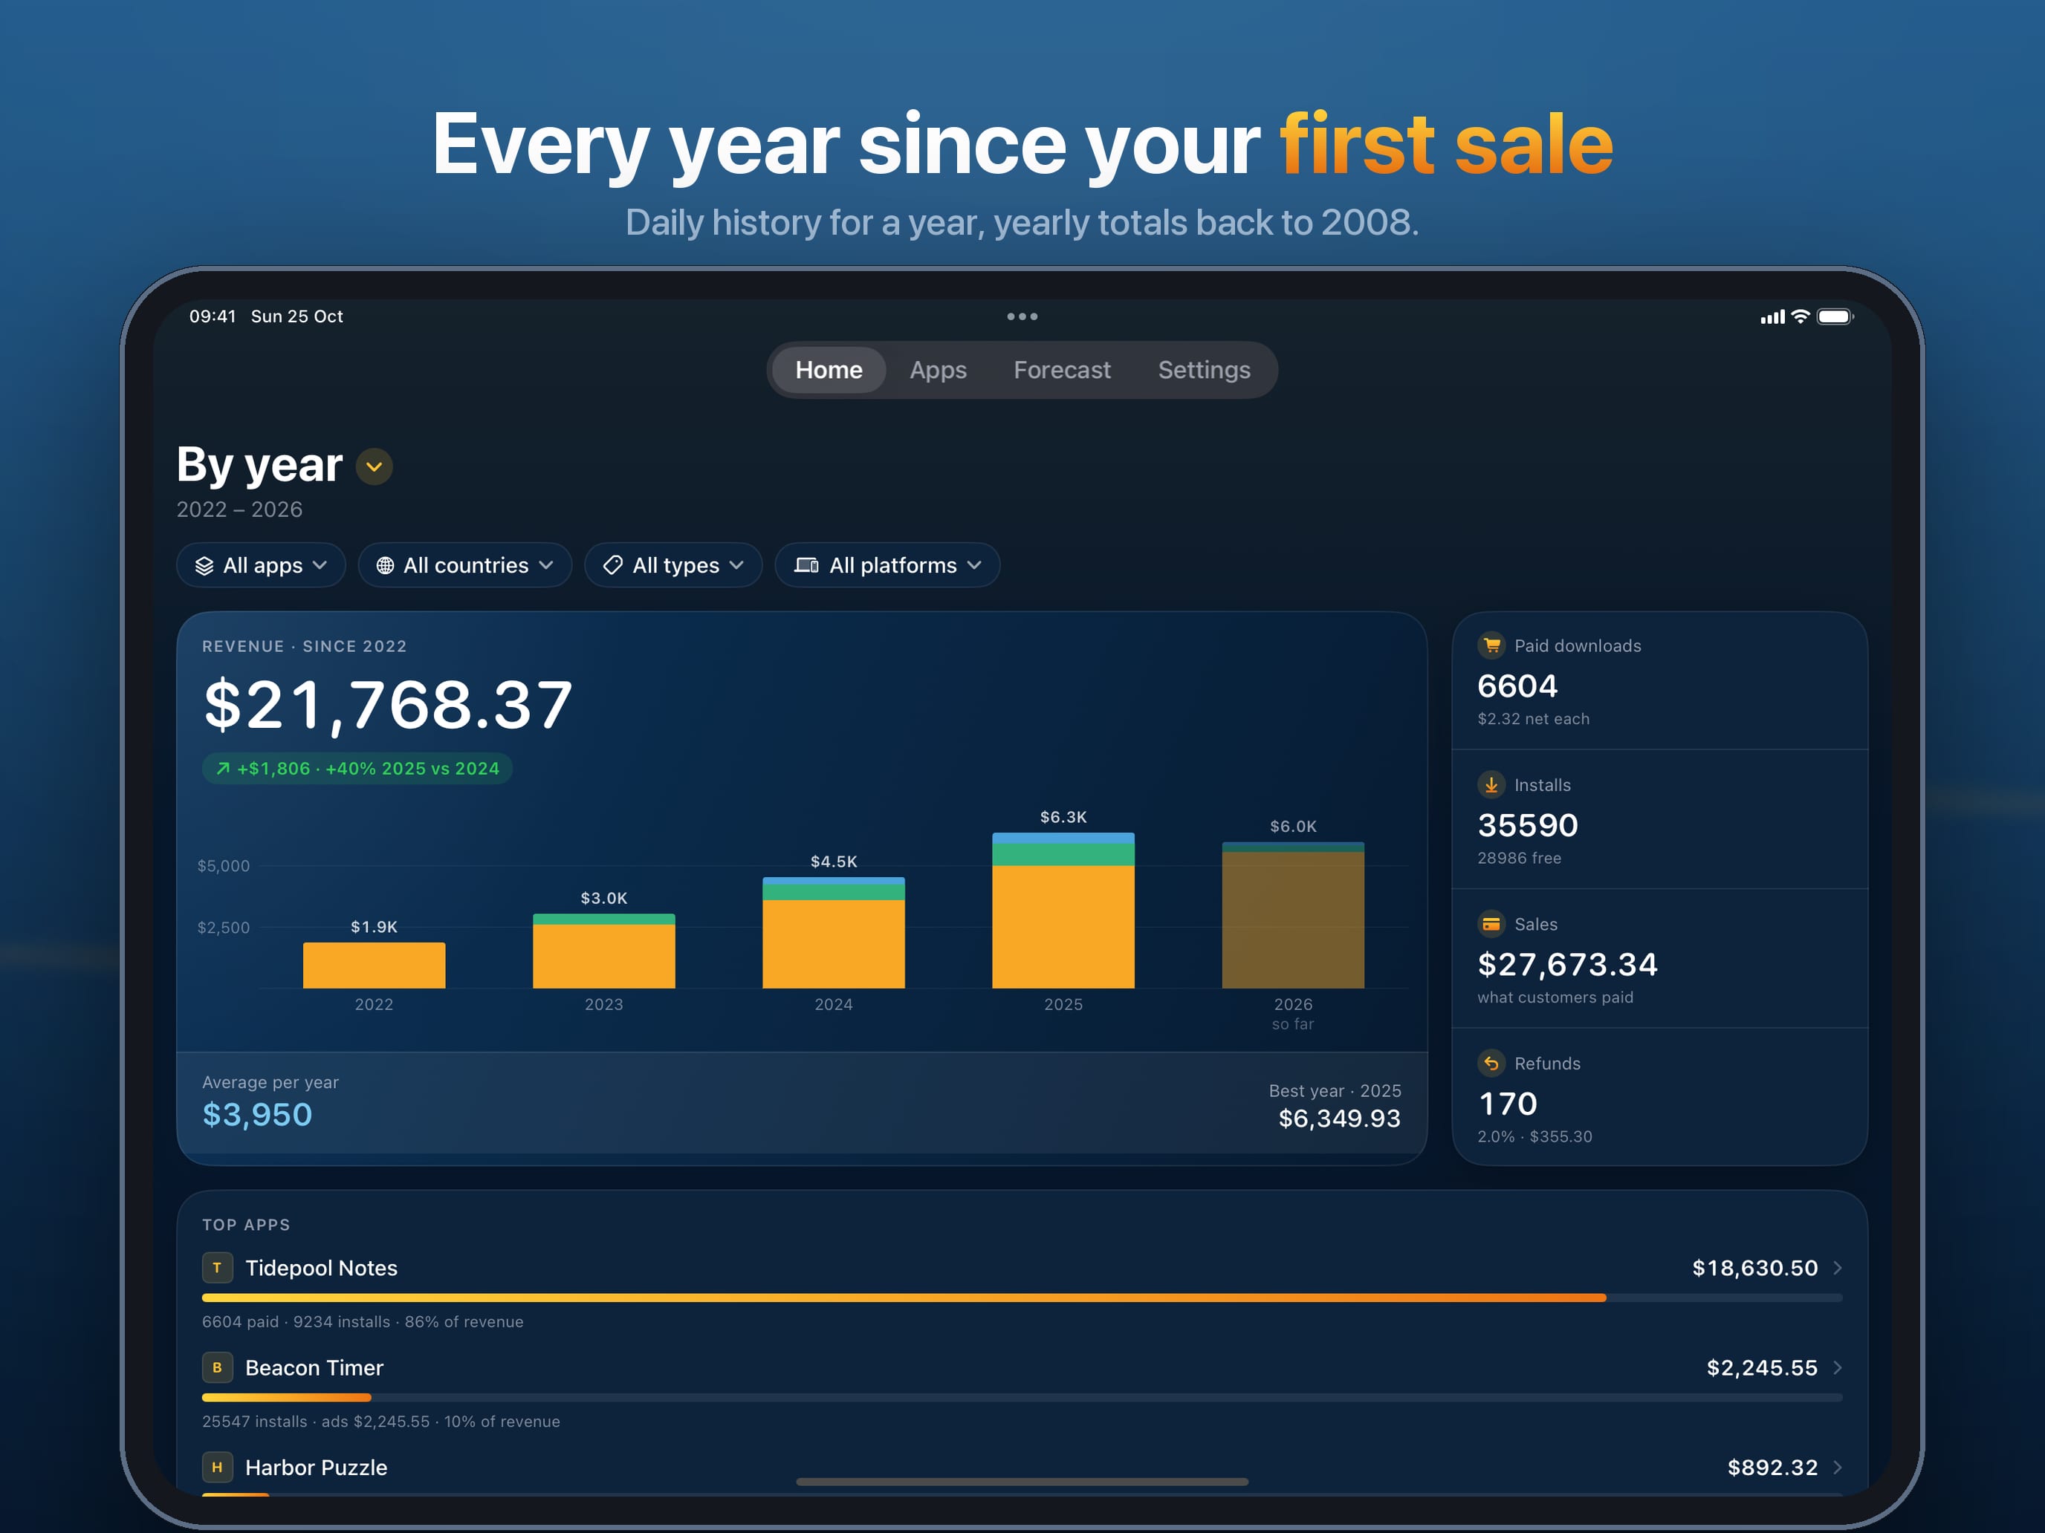Image resolution: width=2045 pixels, height=1533 pixels.
Task: Tap the Refunds return arrow icon
Action: 1491,1064
